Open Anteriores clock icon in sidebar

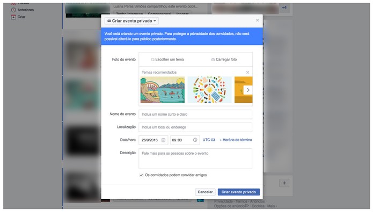click(13, 10)
